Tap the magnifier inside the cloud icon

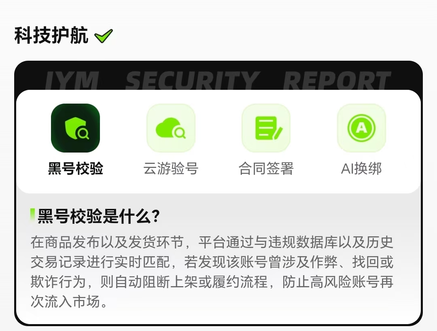180,132
